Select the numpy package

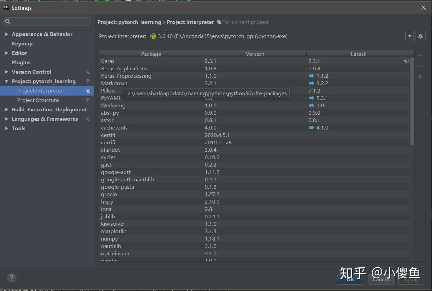pyautogui.click(x=255, y=239)
